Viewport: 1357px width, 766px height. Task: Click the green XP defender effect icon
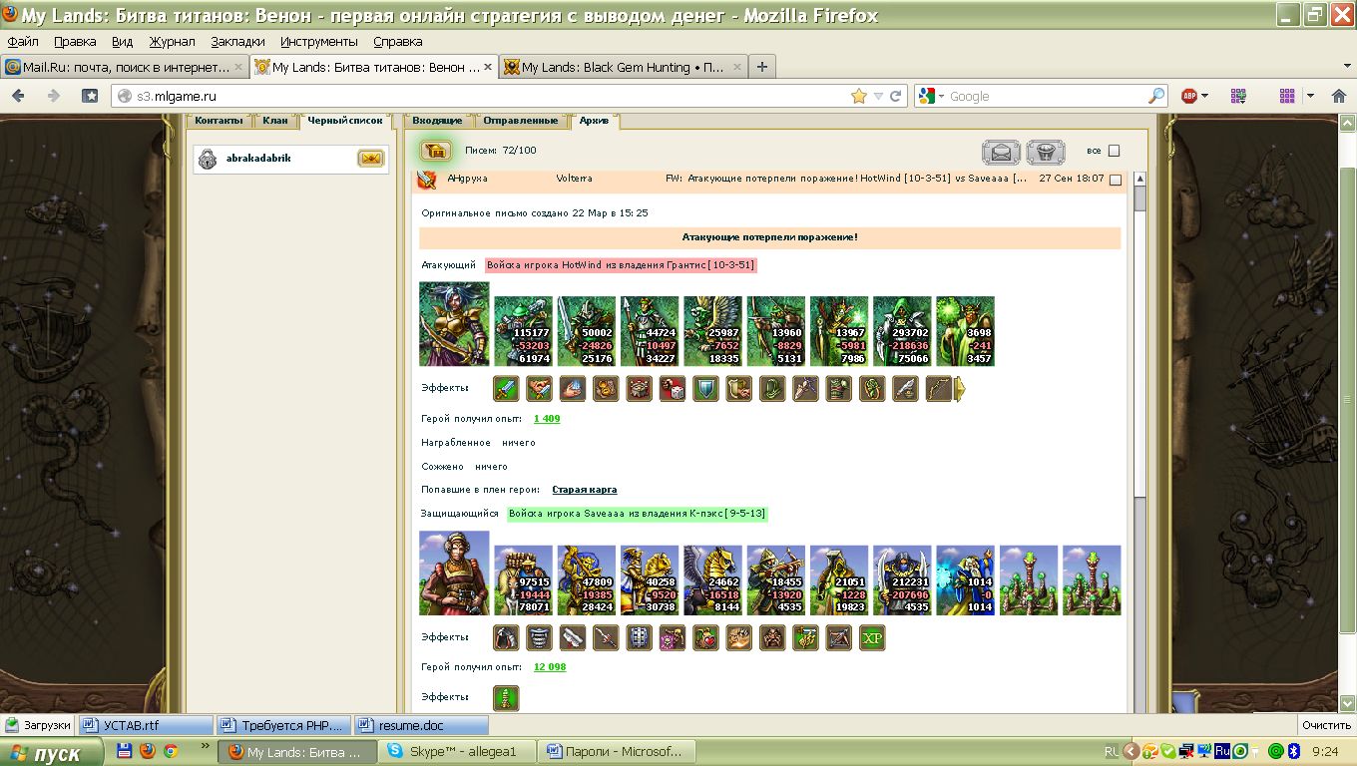coord(872,638)
